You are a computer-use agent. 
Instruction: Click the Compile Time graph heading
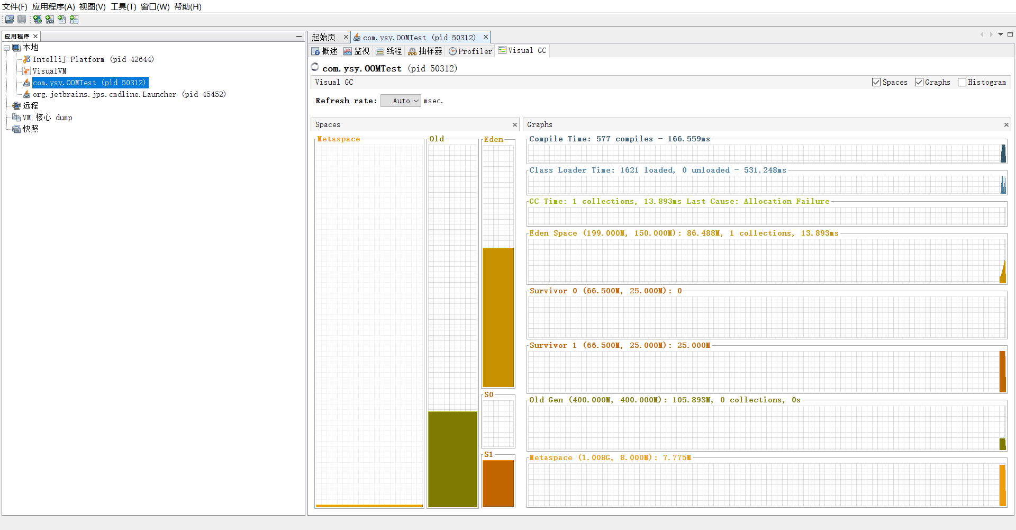click(620, 139)
